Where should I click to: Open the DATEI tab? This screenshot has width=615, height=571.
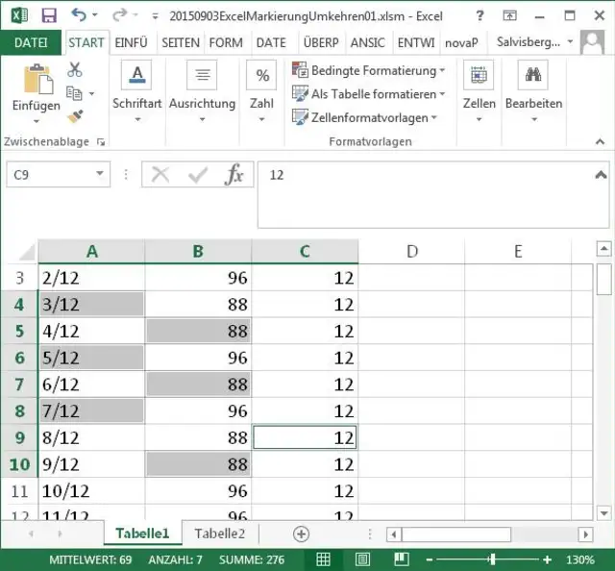point(31,42)
